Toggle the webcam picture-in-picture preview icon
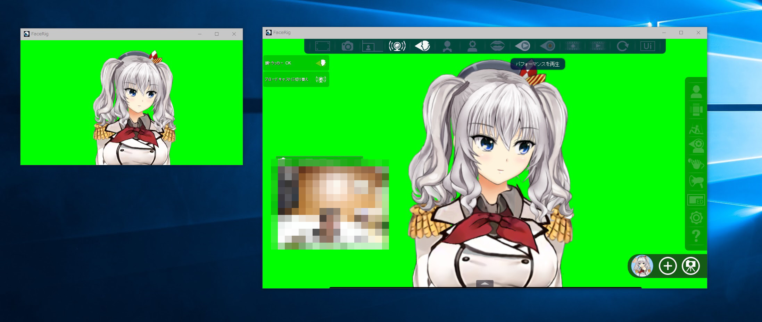This screenshot has height=322, width=762. tap(372, 46)
